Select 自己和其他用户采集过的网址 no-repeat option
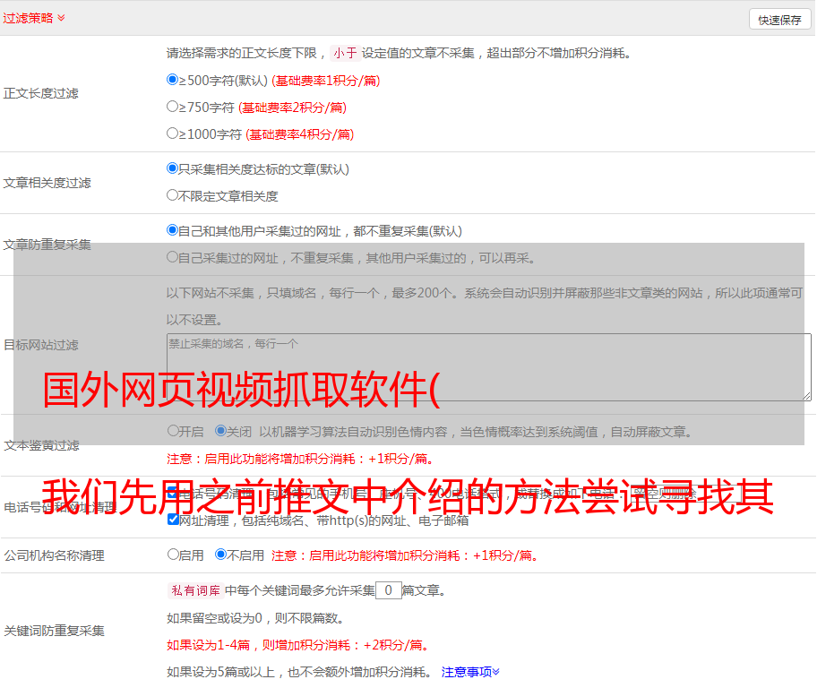Screen dimensions: 817x688 [x=173, y=230]
